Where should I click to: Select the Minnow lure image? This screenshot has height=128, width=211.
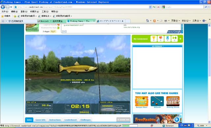tap(108, 109)
